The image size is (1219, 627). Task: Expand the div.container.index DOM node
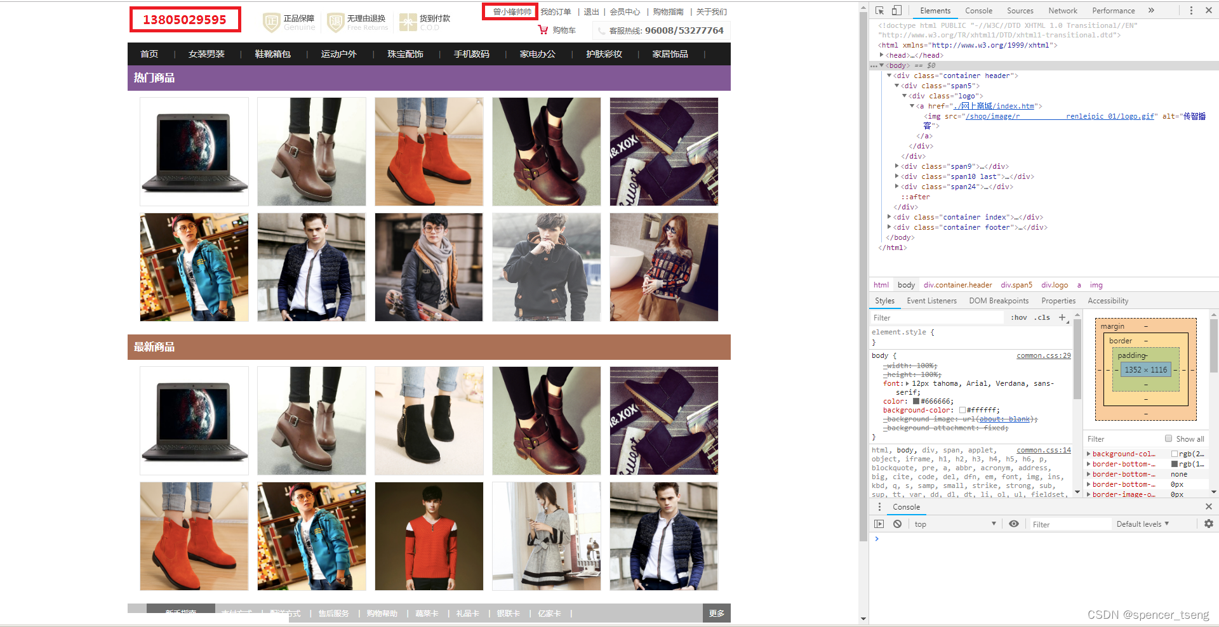tap(889, 217)
